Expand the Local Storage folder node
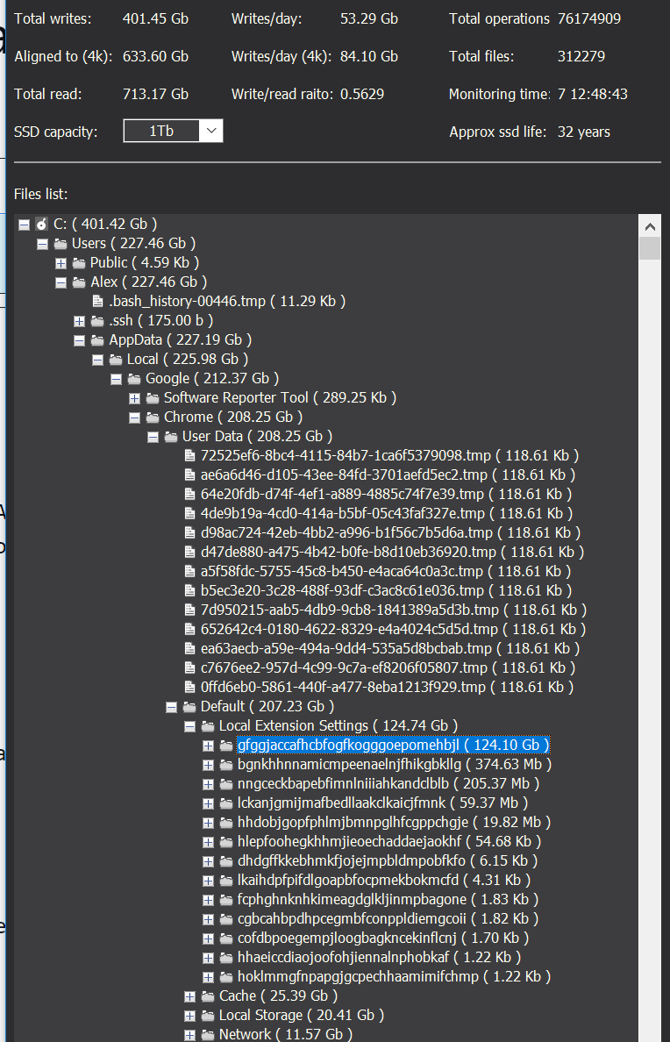Screen dimensions: 670x1042 [189, 1016]
